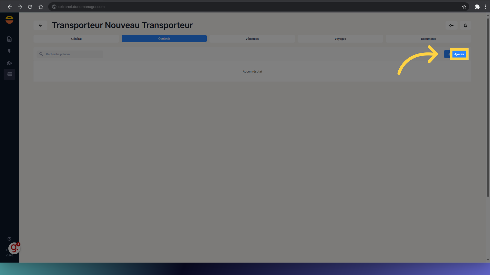Select the list menu sidebar icon

click(9, 74)
